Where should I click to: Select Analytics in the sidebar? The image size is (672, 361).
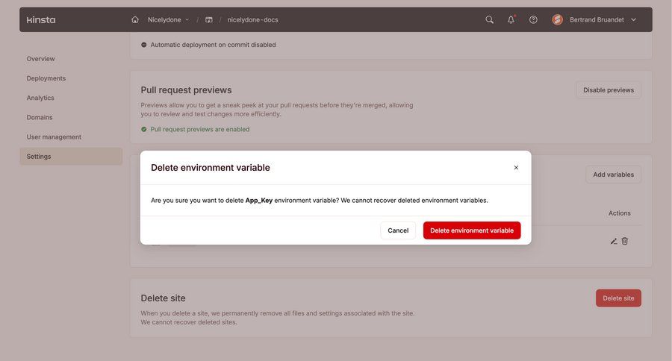(40, 98)
